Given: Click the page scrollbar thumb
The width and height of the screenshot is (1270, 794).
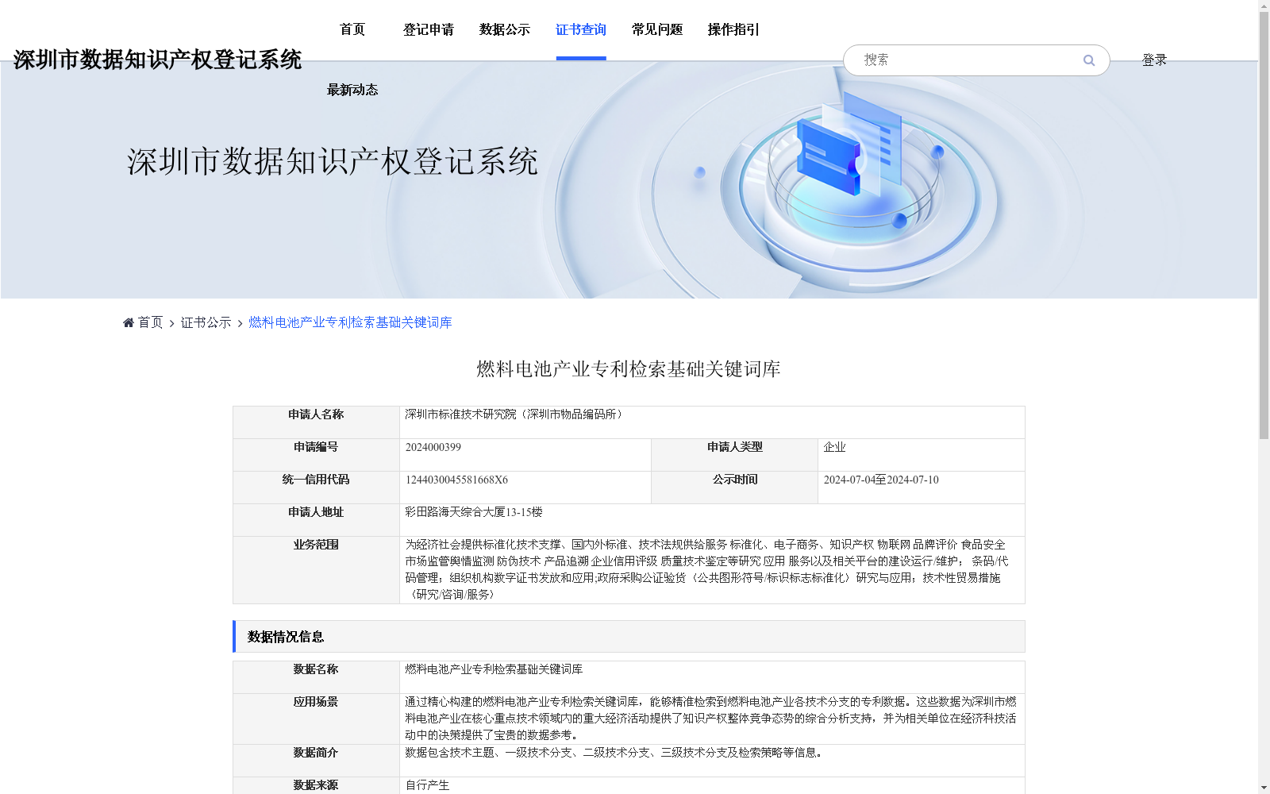Looking at the screenshot, I should click(x=1264, y=225).
